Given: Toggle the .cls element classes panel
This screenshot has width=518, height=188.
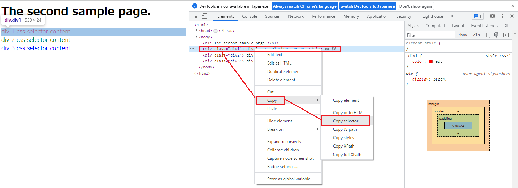Looking at the screenshot, I should [475, 35].
